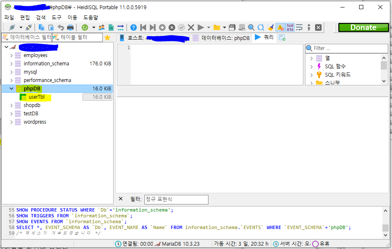The width and height of the screenshot is (392, 249).
Task: Click the undo arrow icon
Action: point(61,27)
